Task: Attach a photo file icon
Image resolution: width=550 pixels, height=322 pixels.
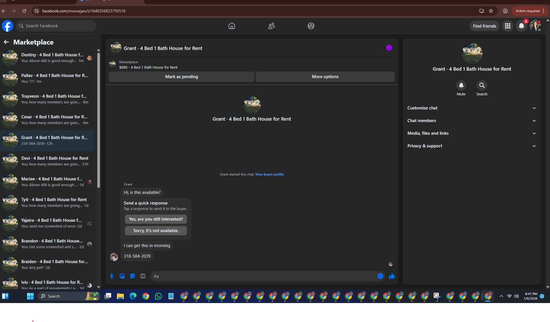Action: pos(122,276)
